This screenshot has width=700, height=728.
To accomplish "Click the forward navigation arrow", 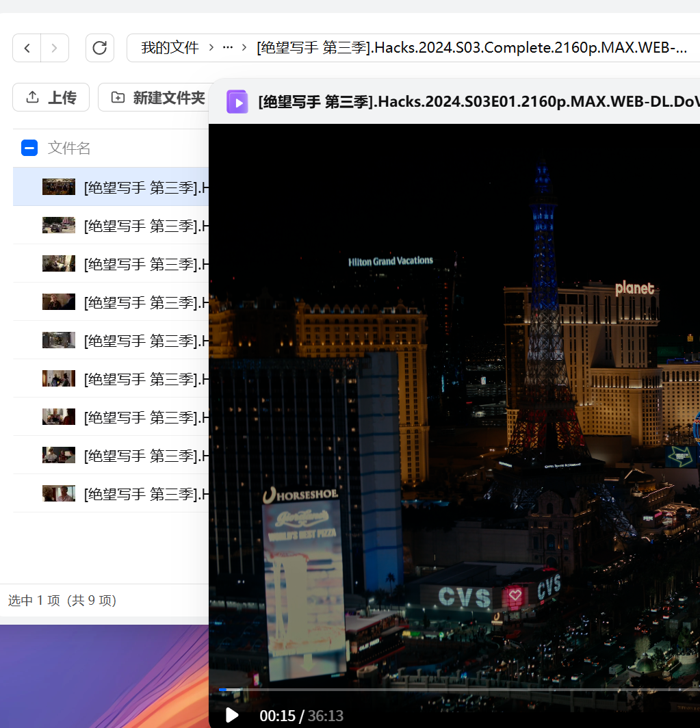I will (55, 48).
